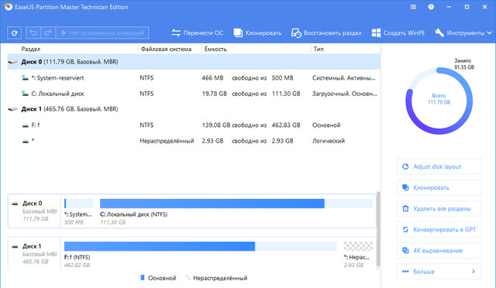Click the undo arrow in toolbar

pyautogui.click(x=33, y=33)
